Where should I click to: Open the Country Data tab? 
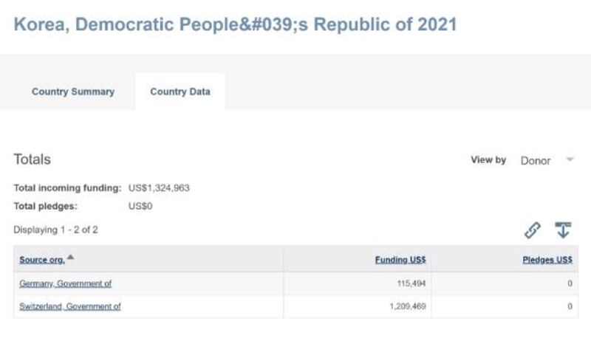(x=180, y=92)
